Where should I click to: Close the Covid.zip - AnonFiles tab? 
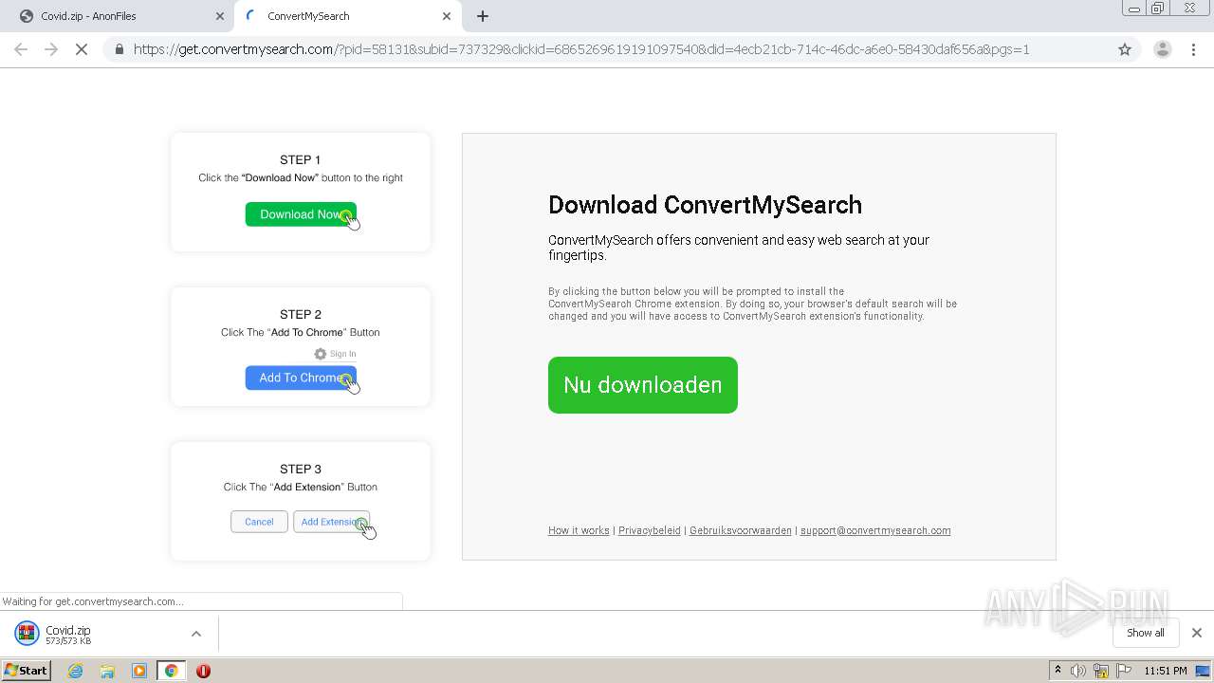coord(220,16)
